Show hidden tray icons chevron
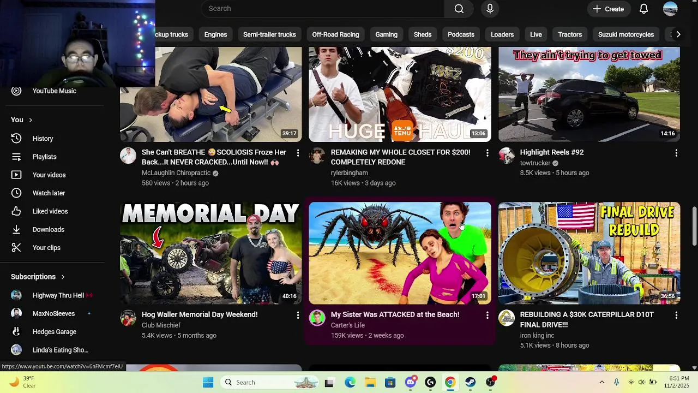698x393 pixels. tap(601, 383)
